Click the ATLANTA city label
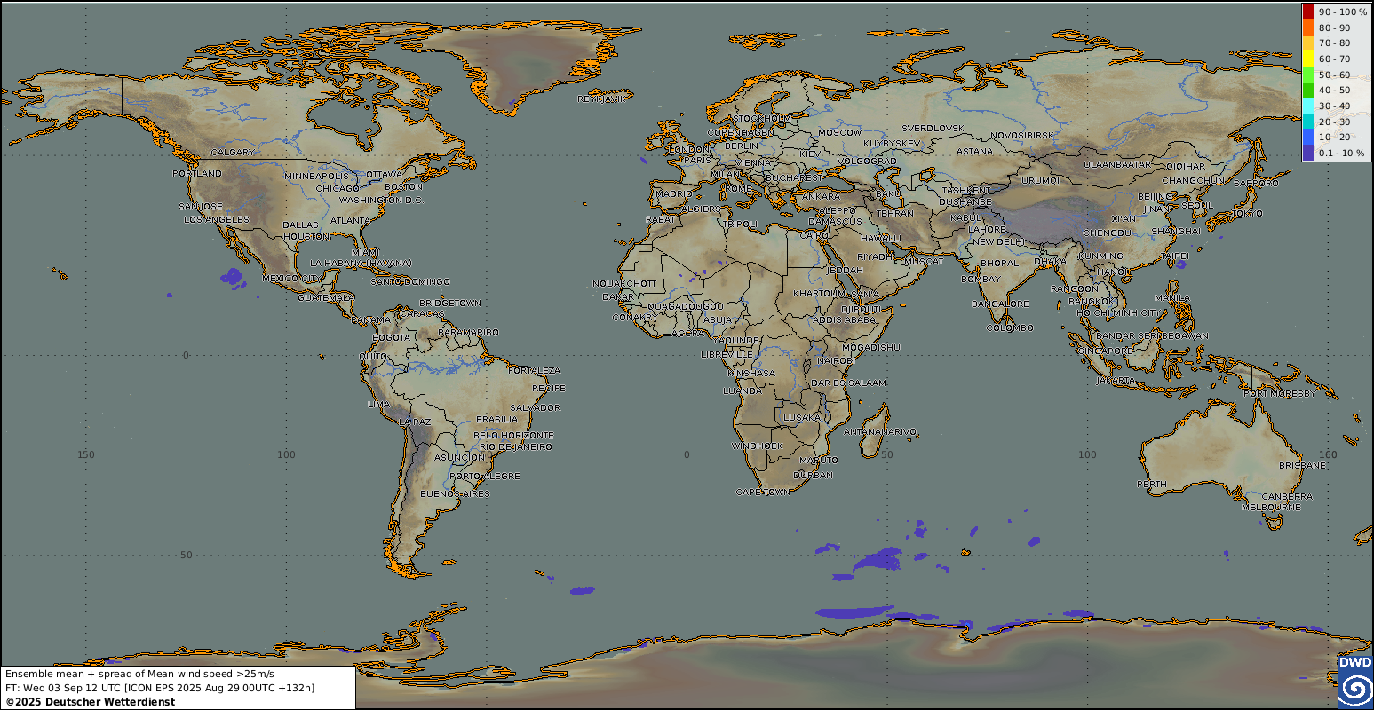The image size is (1374, 710). click(350, 220)
